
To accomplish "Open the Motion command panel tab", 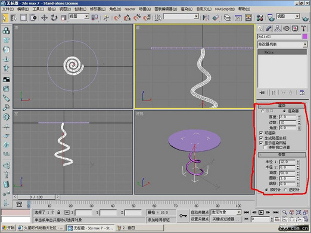I will [x=286, y=29].
